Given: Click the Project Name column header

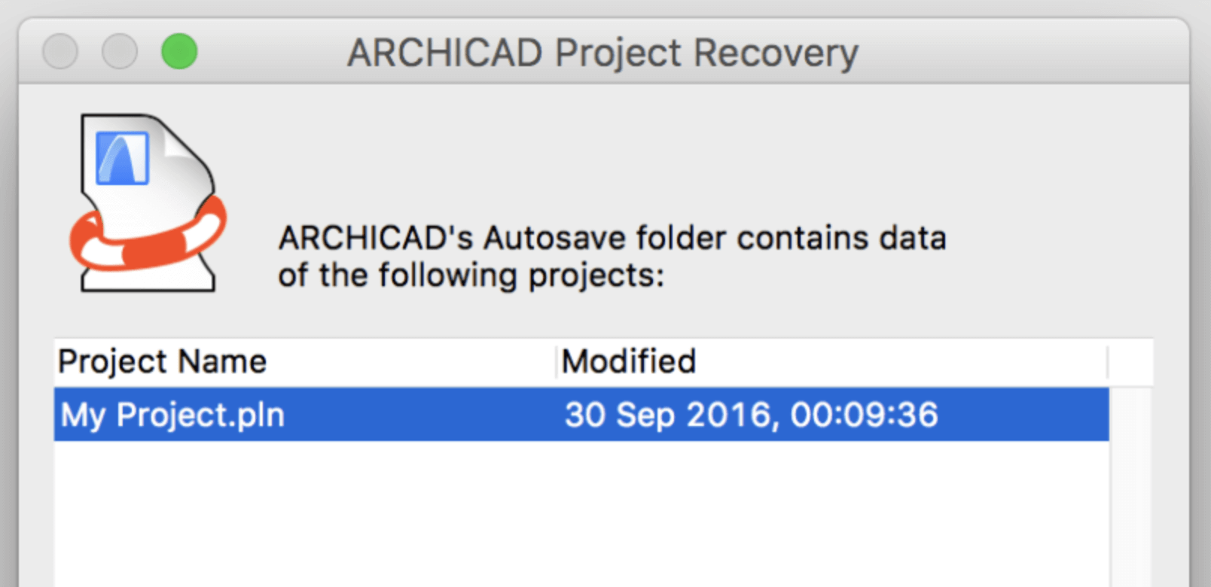Looking at the screenshot, I should pyautogui.click(x=162, y=361).
